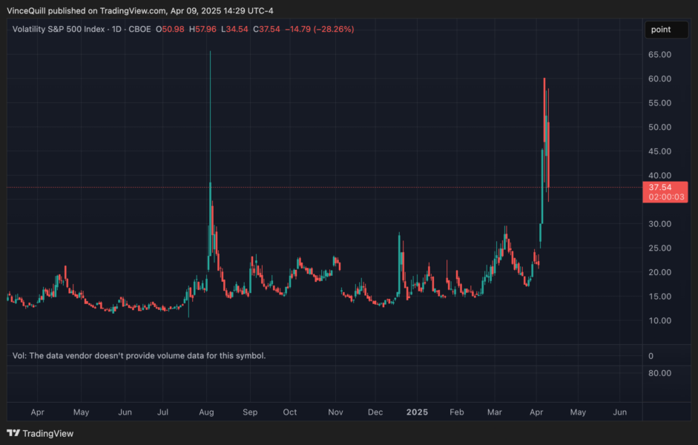The image size is (698, 445).
Task: Click the 02:00:03 countdown timer label
Action: [660, 198]
